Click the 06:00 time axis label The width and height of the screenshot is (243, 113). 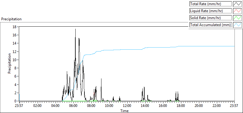pyautogui.click(x=74, y=106)
